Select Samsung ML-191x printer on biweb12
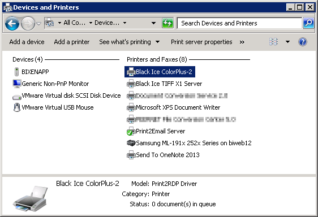The width and height of the screenshot is (318, 217). click(189, 143)
